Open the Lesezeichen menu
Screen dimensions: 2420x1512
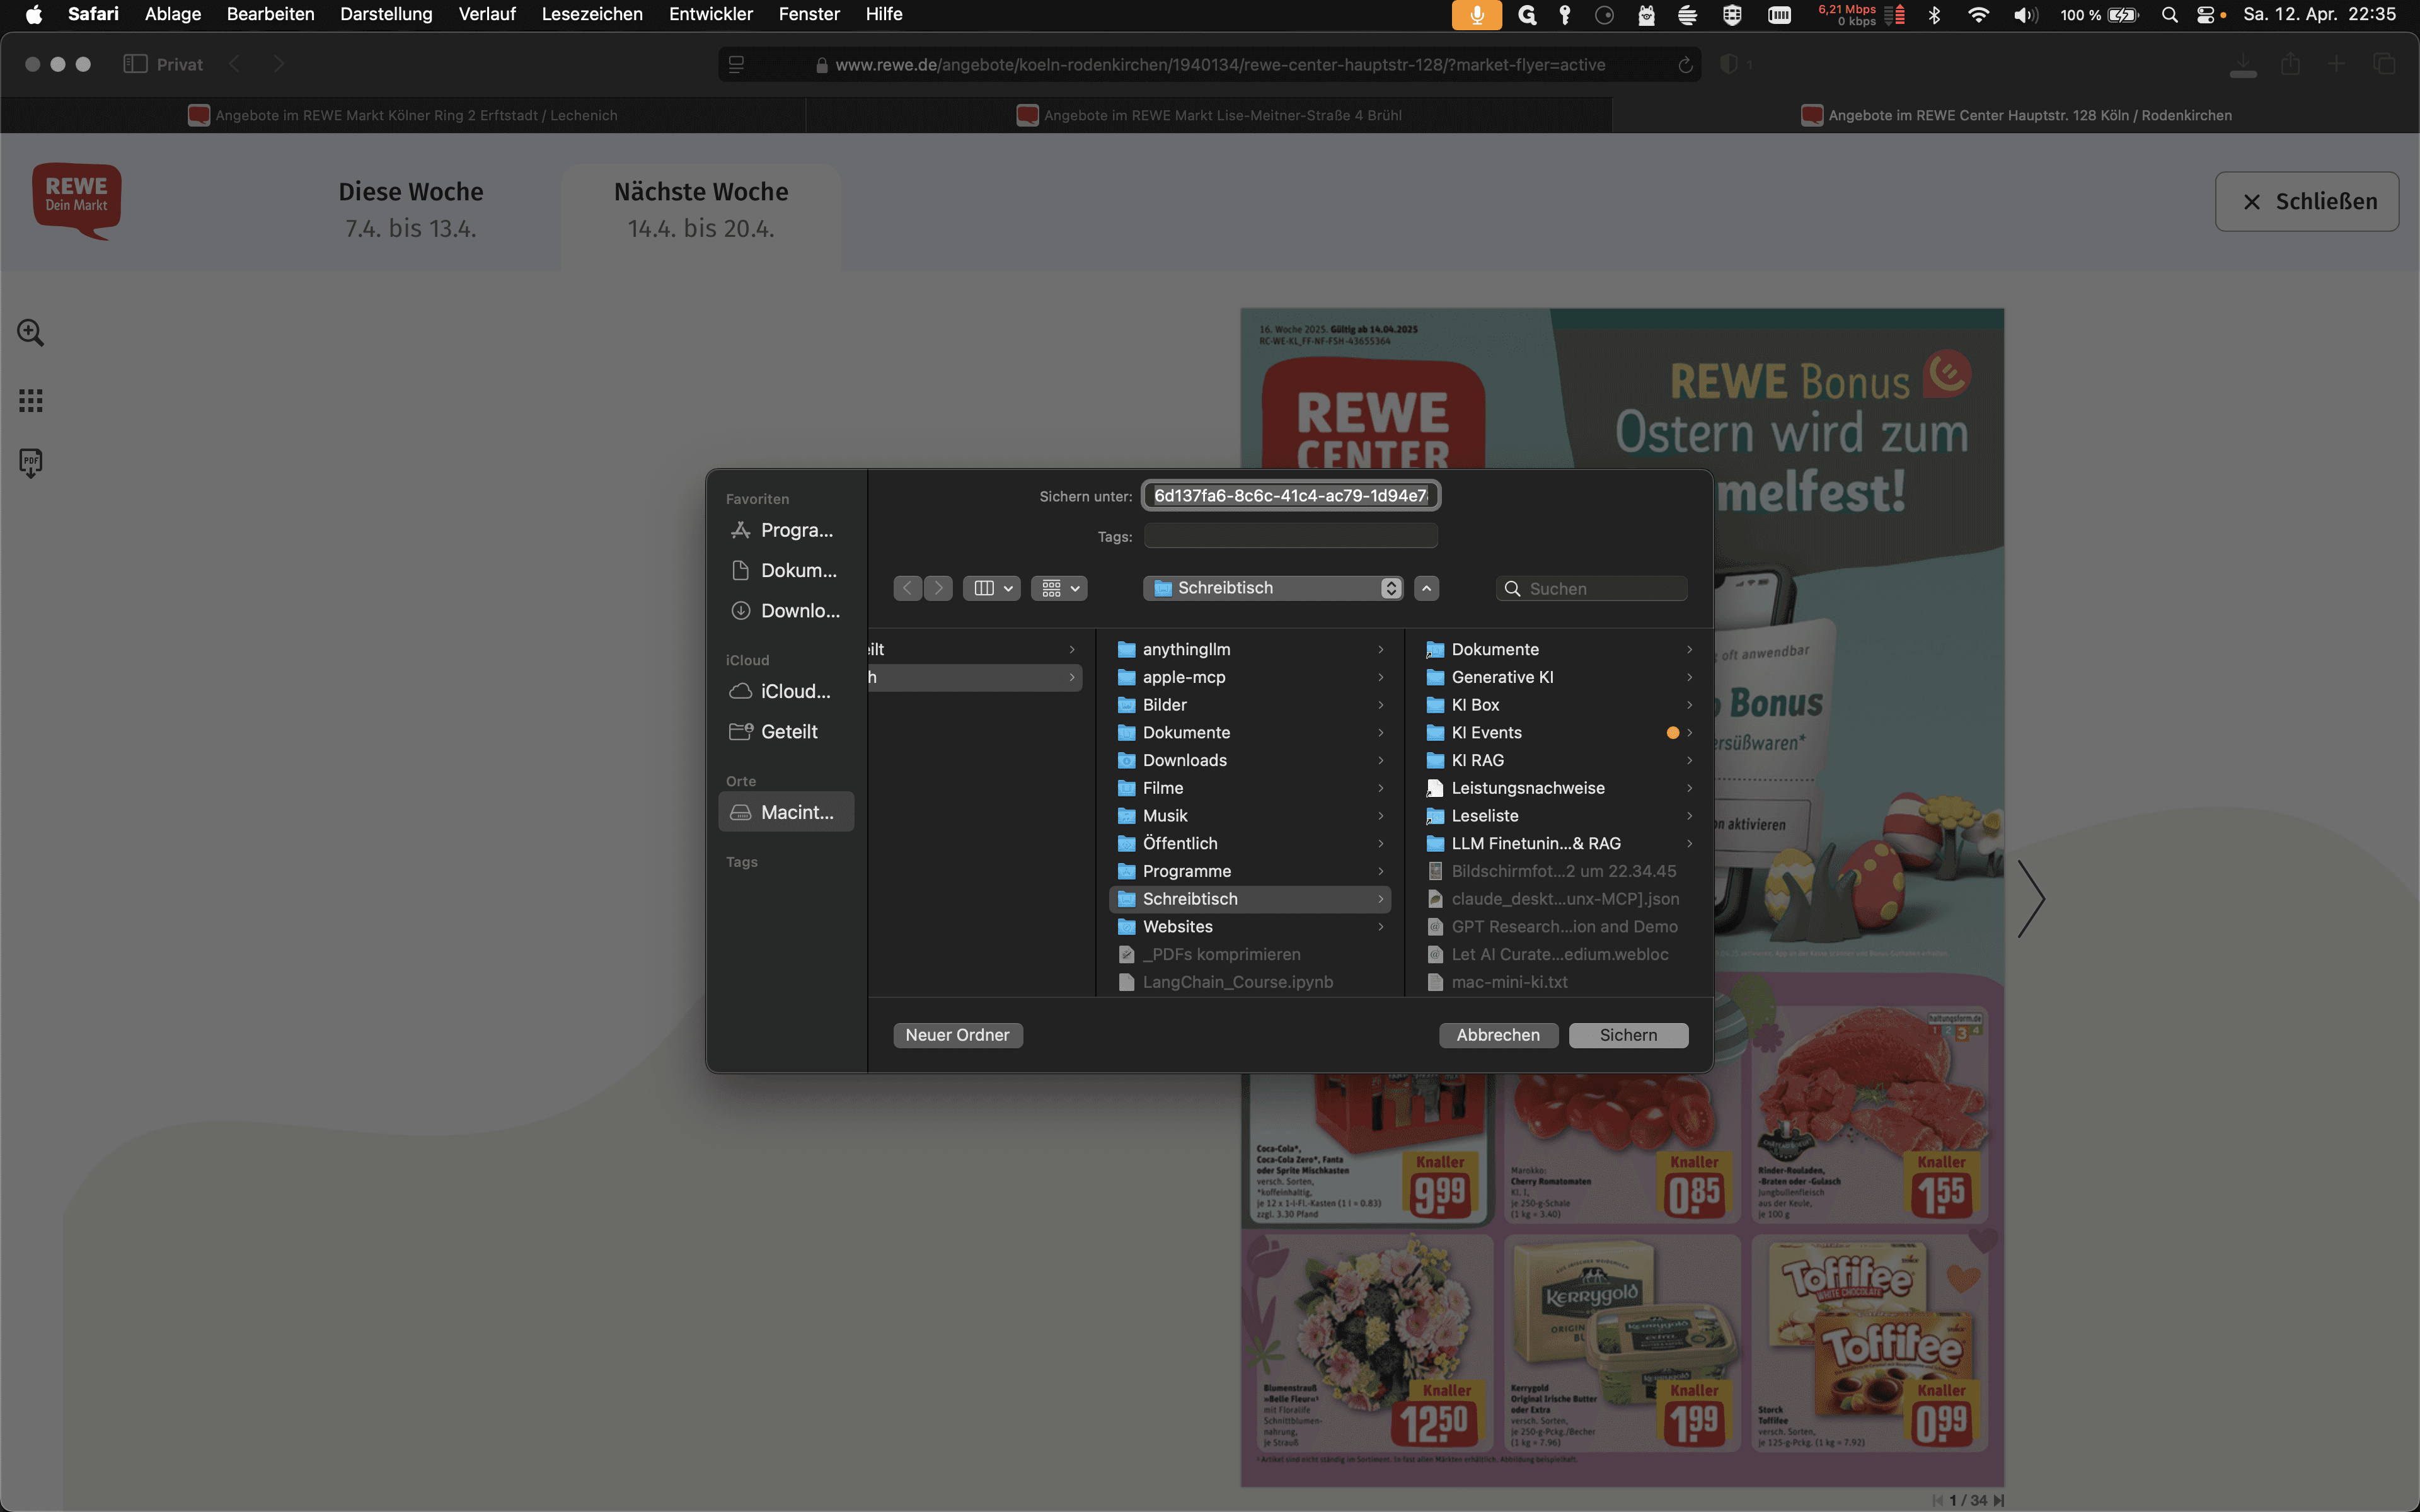pos(592,14)
